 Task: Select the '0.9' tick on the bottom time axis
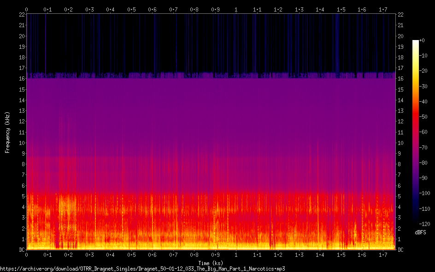click(x=215, y=255)
